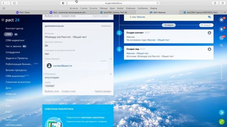This screenshot has width=227, height=127.
Task: Click the pact 24 logo
Action: point(12,20)
